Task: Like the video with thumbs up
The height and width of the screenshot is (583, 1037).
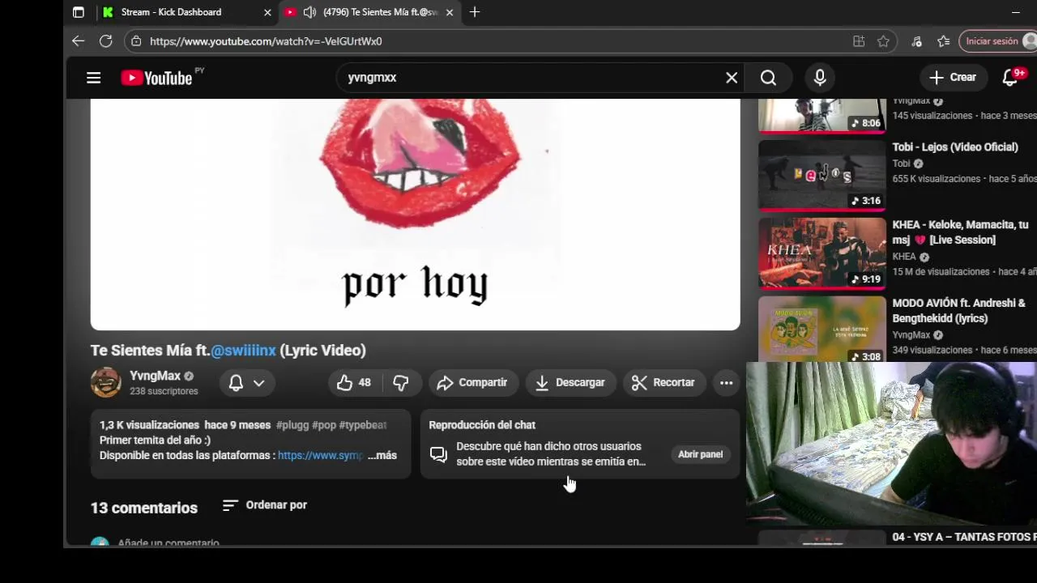Action: [354, 383]
